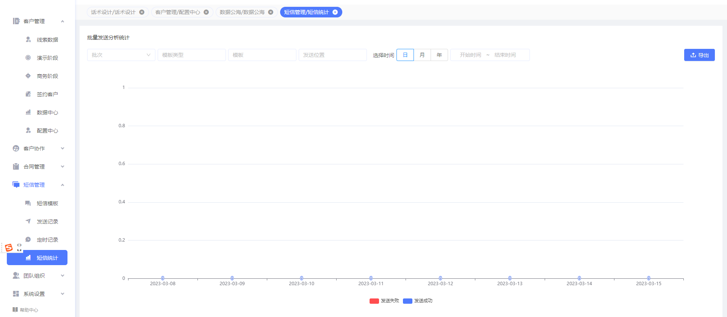Close the 话术设计/话术设计 tab
Image resolution: width=727 pixels, height=317 pixels.
click(142, 12)
